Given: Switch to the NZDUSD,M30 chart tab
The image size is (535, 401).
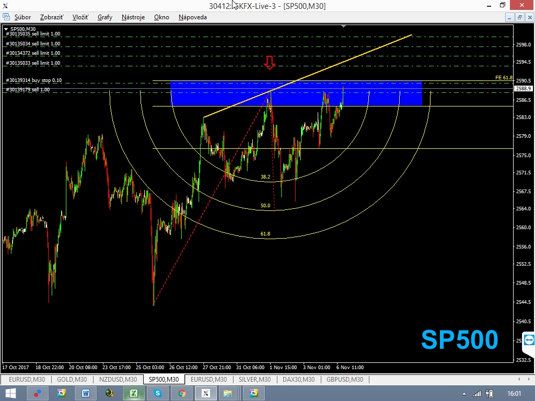Looking at the screenshot, I should [x=118, y=379].
